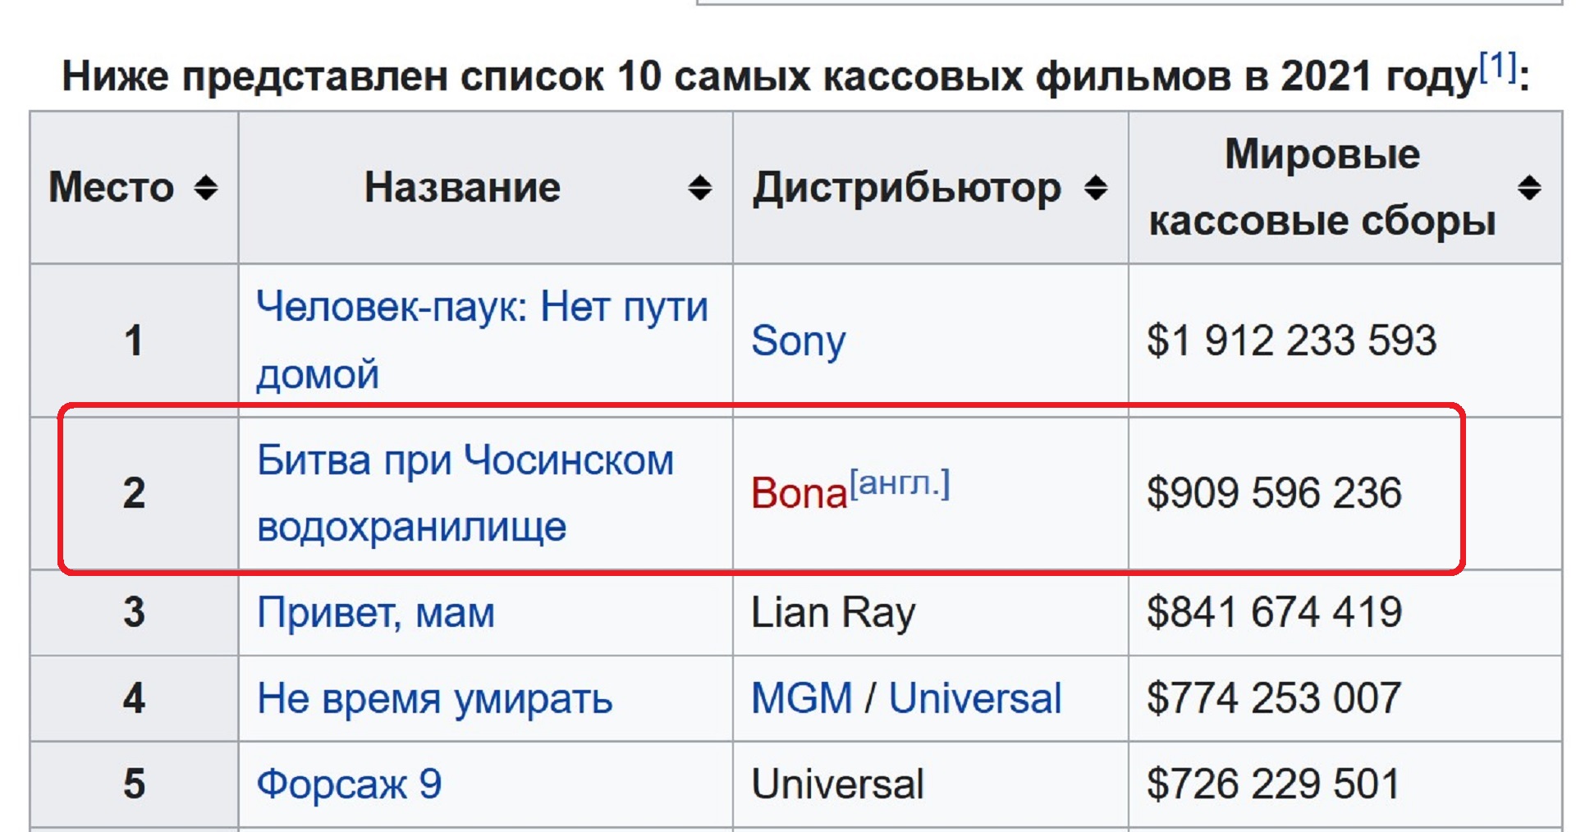
Task: Follow the Sony distributor link
Action: tap(798, 341)
